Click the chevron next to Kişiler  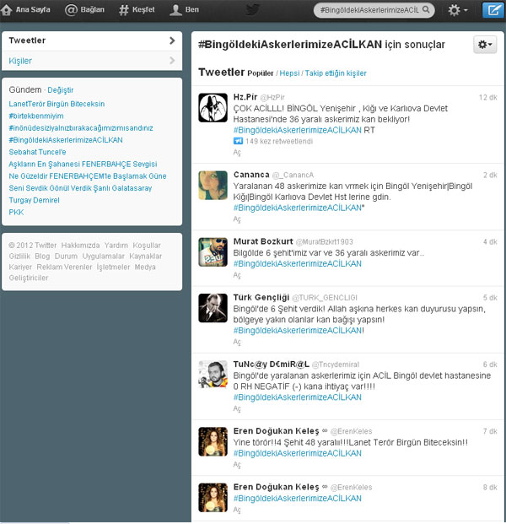point(172,61)
